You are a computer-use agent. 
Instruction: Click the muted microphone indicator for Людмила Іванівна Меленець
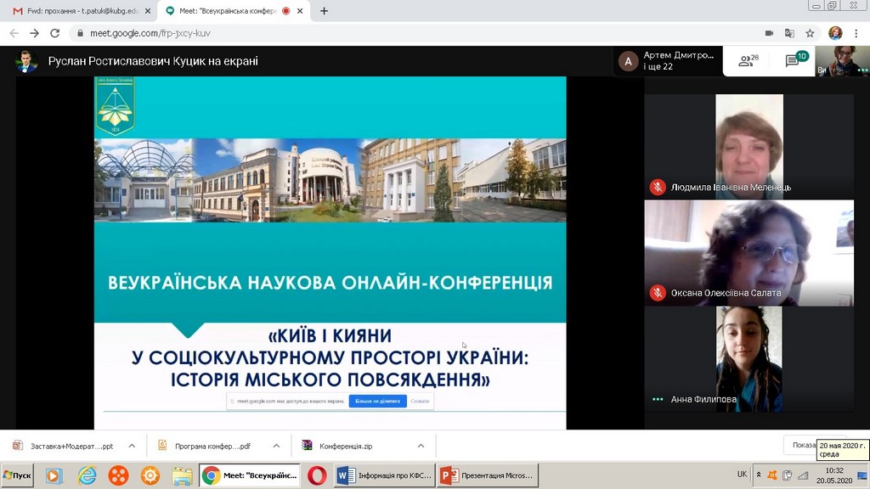(658, 187)
